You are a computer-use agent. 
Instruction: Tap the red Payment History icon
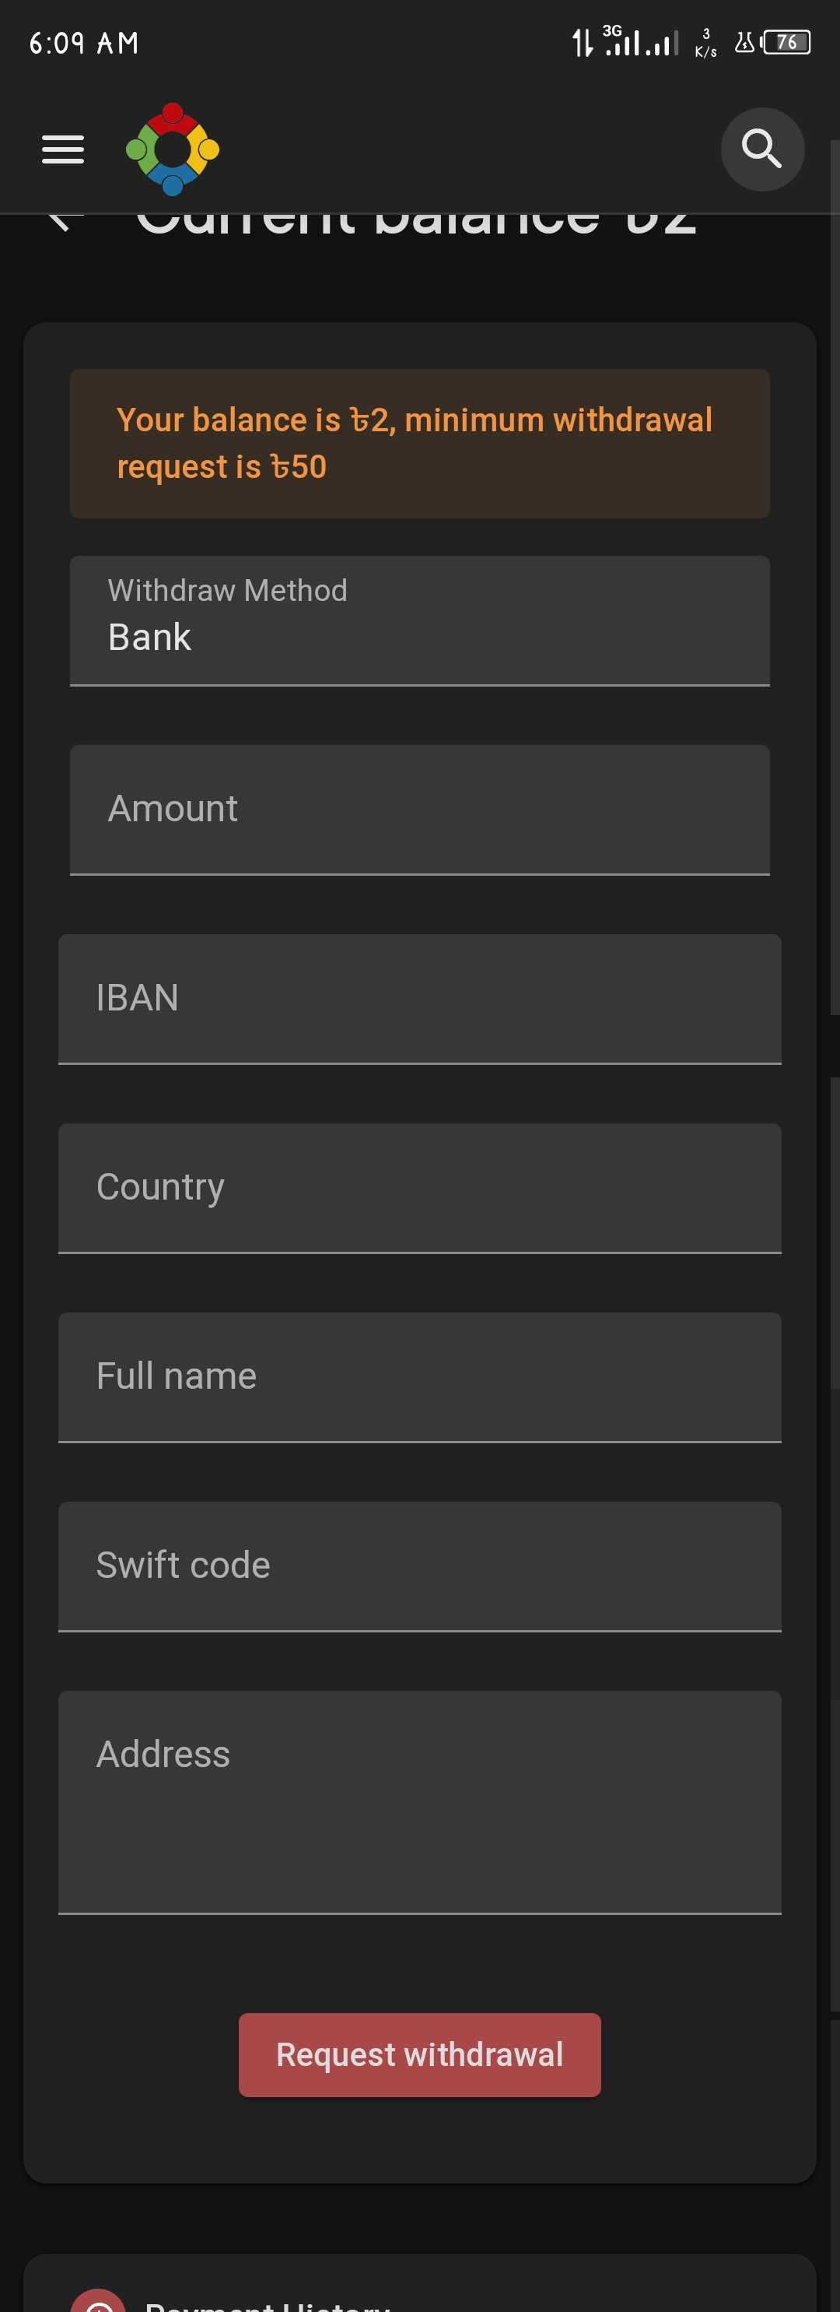point(98,2301)
